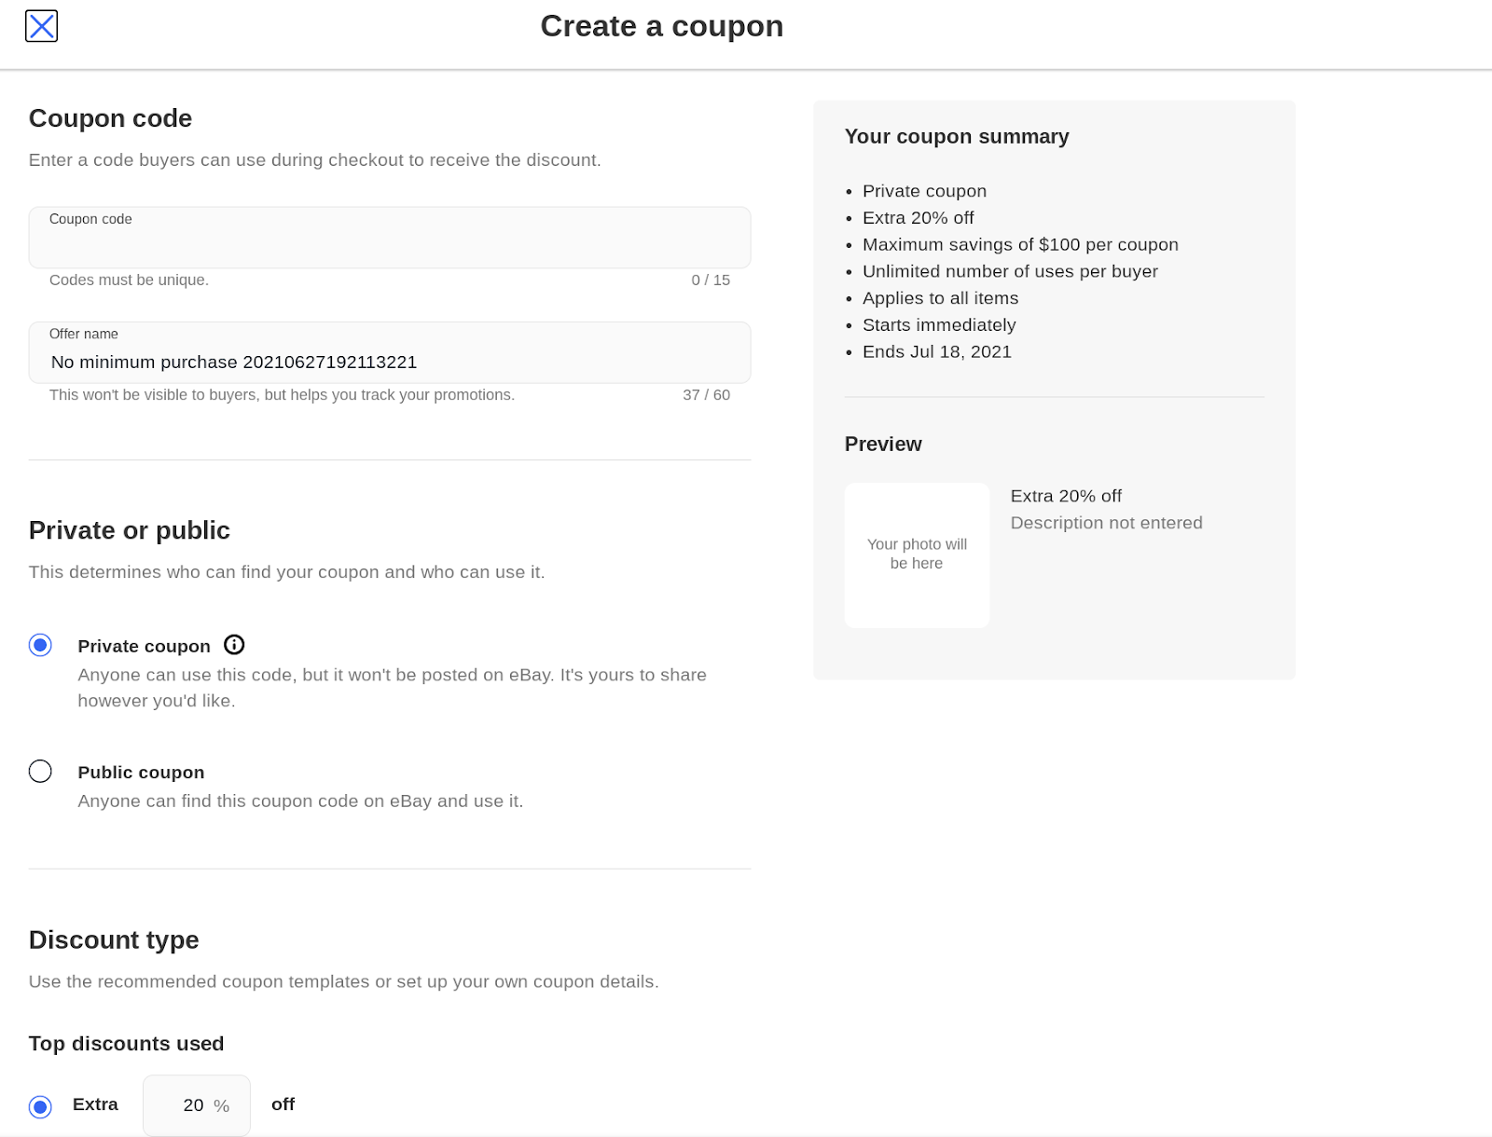Click the 0 / 15 character counter

[x=711, y=280]
